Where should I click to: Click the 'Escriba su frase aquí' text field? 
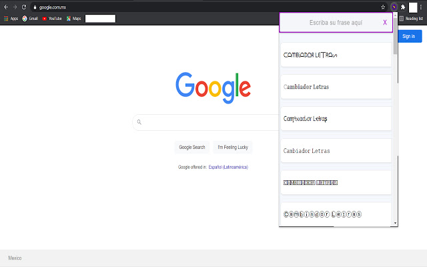tap(336, 23)
